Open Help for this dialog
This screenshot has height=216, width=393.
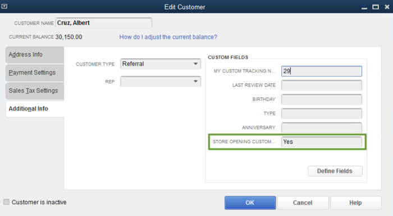[x=355, y=203]
